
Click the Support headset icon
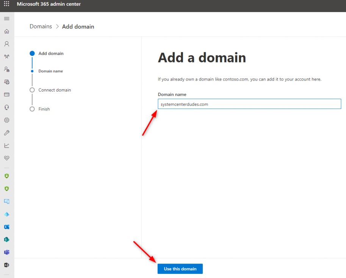click(6, 107)
